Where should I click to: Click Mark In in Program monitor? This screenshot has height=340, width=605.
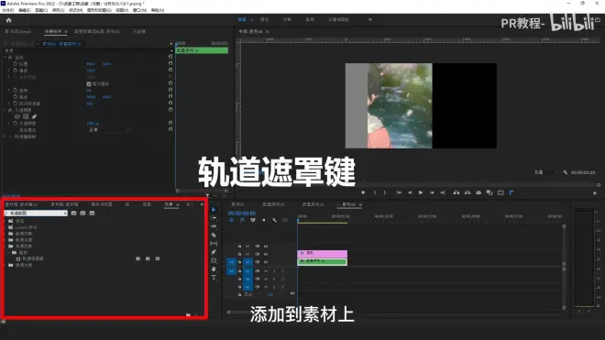[375, 192]
